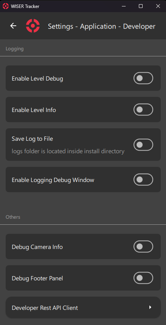Minimize the WISER Tracker window
The image size is (166, 325).
(124, 6)
